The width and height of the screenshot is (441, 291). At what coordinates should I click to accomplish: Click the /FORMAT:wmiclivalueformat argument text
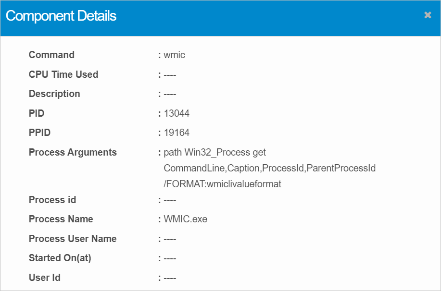click(x=222, y=184)
